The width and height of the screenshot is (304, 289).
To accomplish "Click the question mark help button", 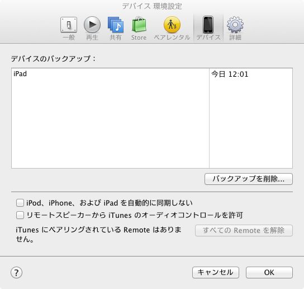I will (16, 272).
